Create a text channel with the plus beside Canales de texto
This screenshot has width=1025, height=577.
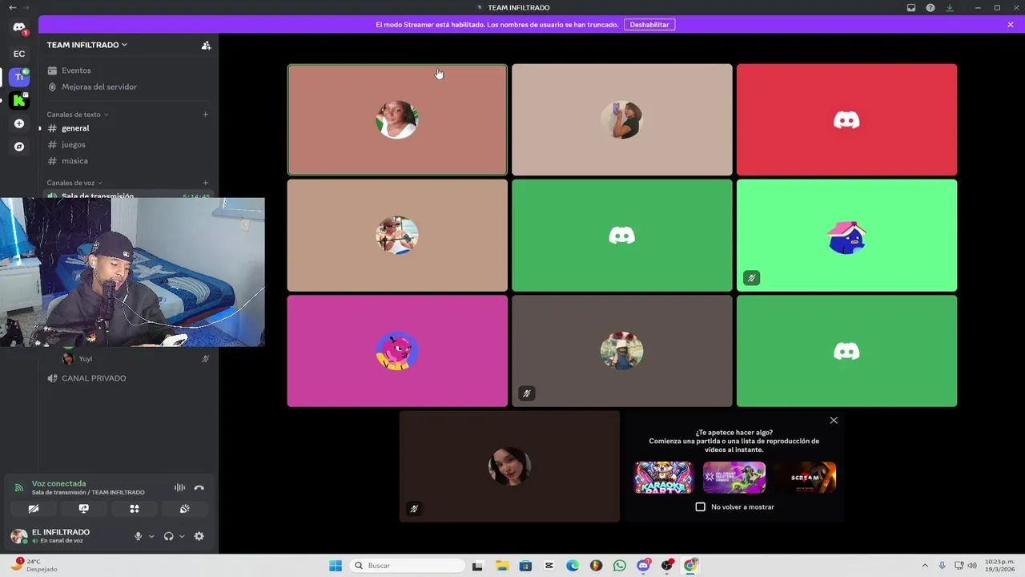coord(205,115)
